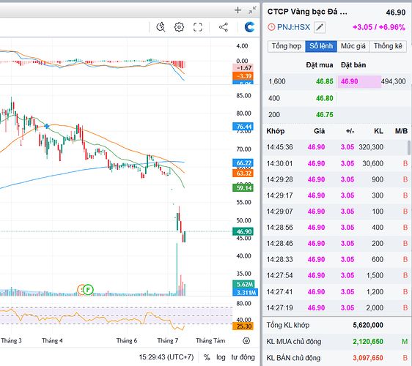This screenshot has height=366, width=412.
Task: Select trade row at 14:28:33
Action: coord(336,259)
